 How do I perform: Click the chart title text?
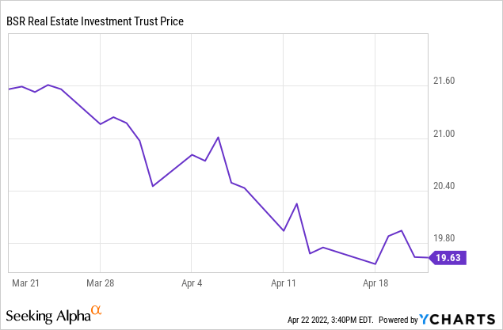click(96, 21)
